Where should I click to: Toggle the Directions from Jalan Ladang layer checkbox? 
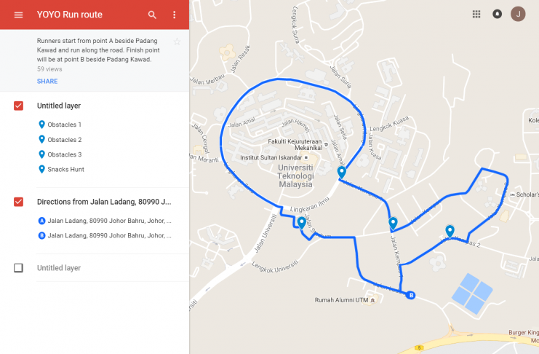coord(19,202)
